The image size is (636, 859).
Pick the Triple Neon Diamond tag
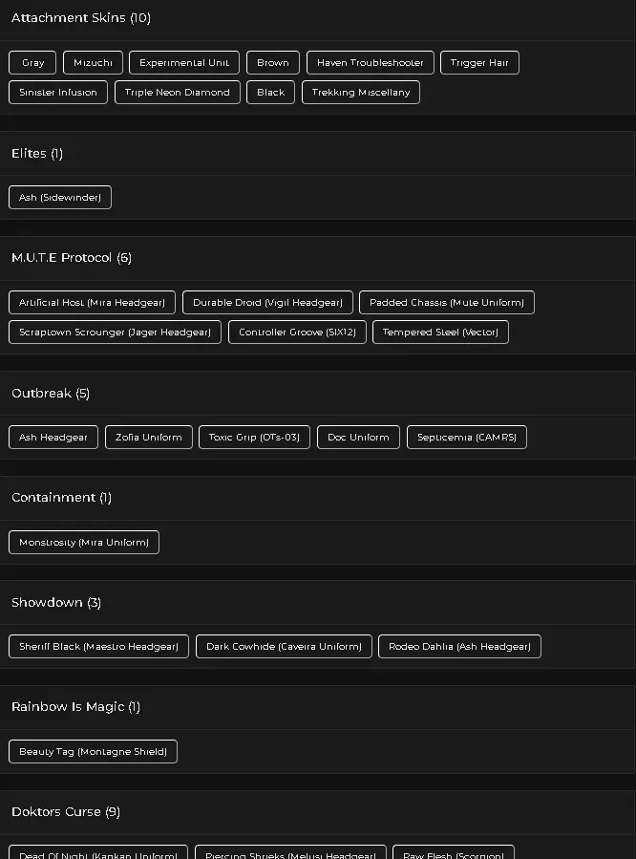[x=177, y=93]
